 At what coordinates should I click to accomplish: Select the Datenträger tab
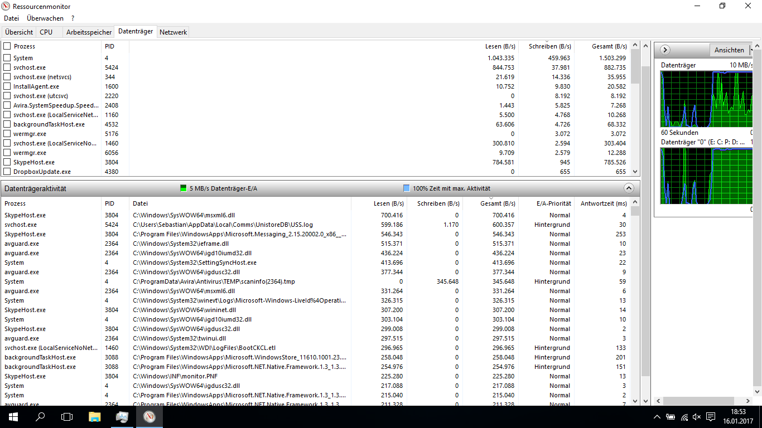(136, 31)
